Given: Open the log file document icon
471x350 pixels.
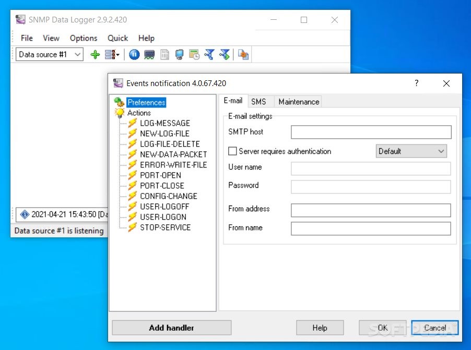Looking at the screenshot, I should [x=164, y=55].
